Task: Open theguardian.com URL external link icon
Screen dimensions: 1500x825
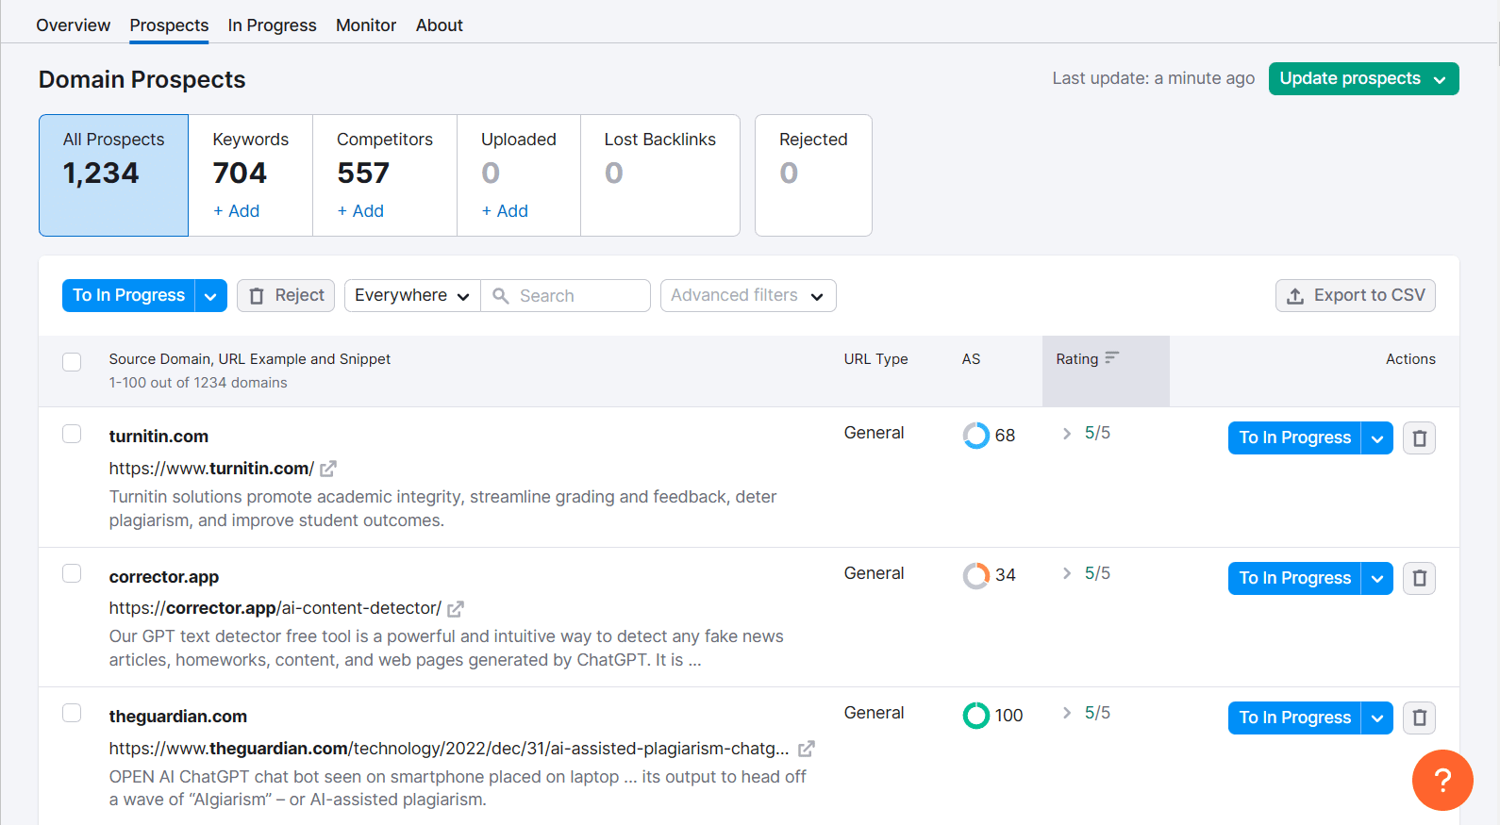Action: 807,749
